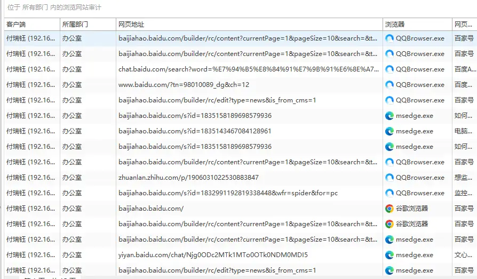The image size is (477, 279).
Task: Sort by the 浏览器 column header
Action: coord(417,25)
